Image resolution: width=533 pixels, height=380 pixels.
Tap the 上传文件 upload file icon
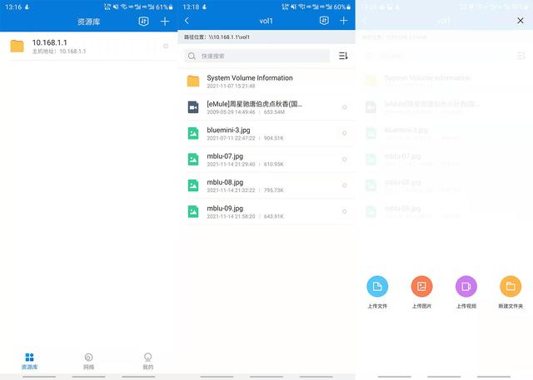pos(377,287)
